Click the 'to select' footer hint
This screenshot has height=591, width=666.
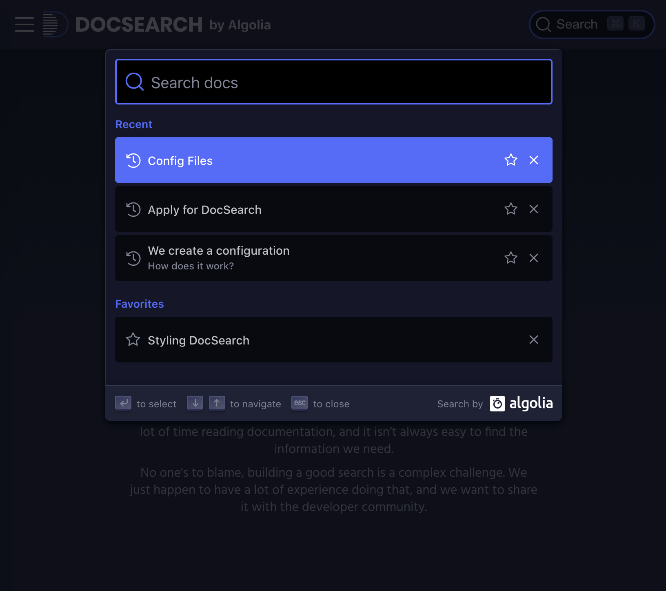[x=157, y=404]
